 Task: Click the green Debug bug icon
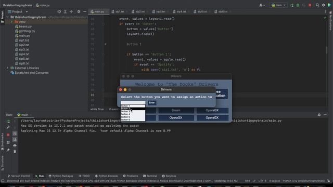tap(298, 5)
